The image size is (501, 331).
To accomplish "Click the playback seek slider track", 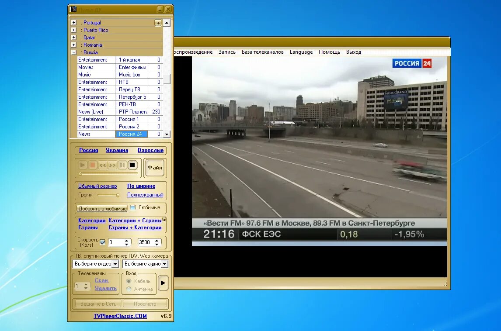I will [108, 174].
